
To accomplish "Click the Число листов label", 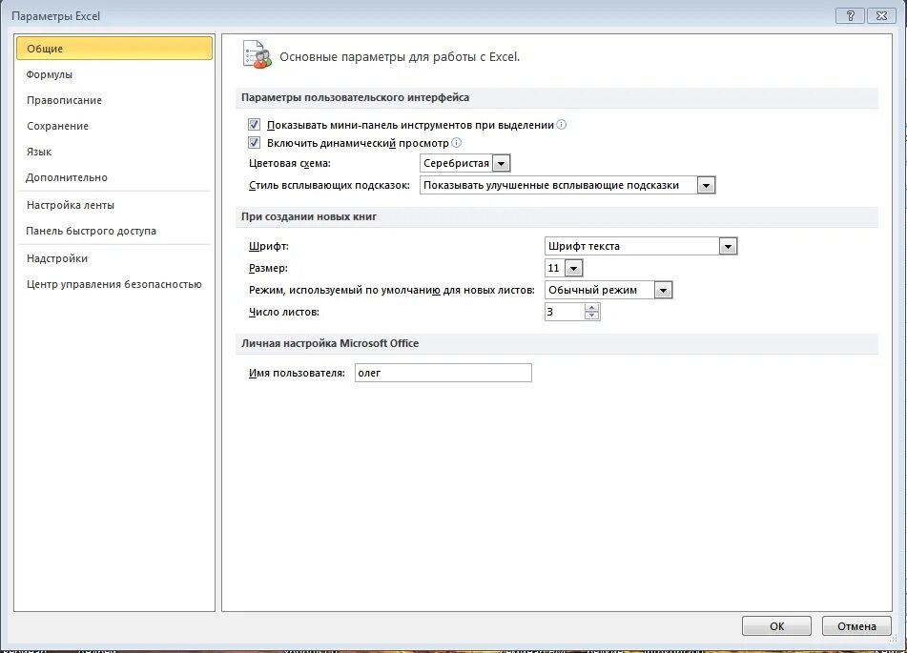I will [x=284, y=312].
